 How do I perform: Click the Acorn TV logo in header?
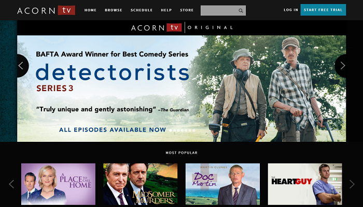[46, 10]
